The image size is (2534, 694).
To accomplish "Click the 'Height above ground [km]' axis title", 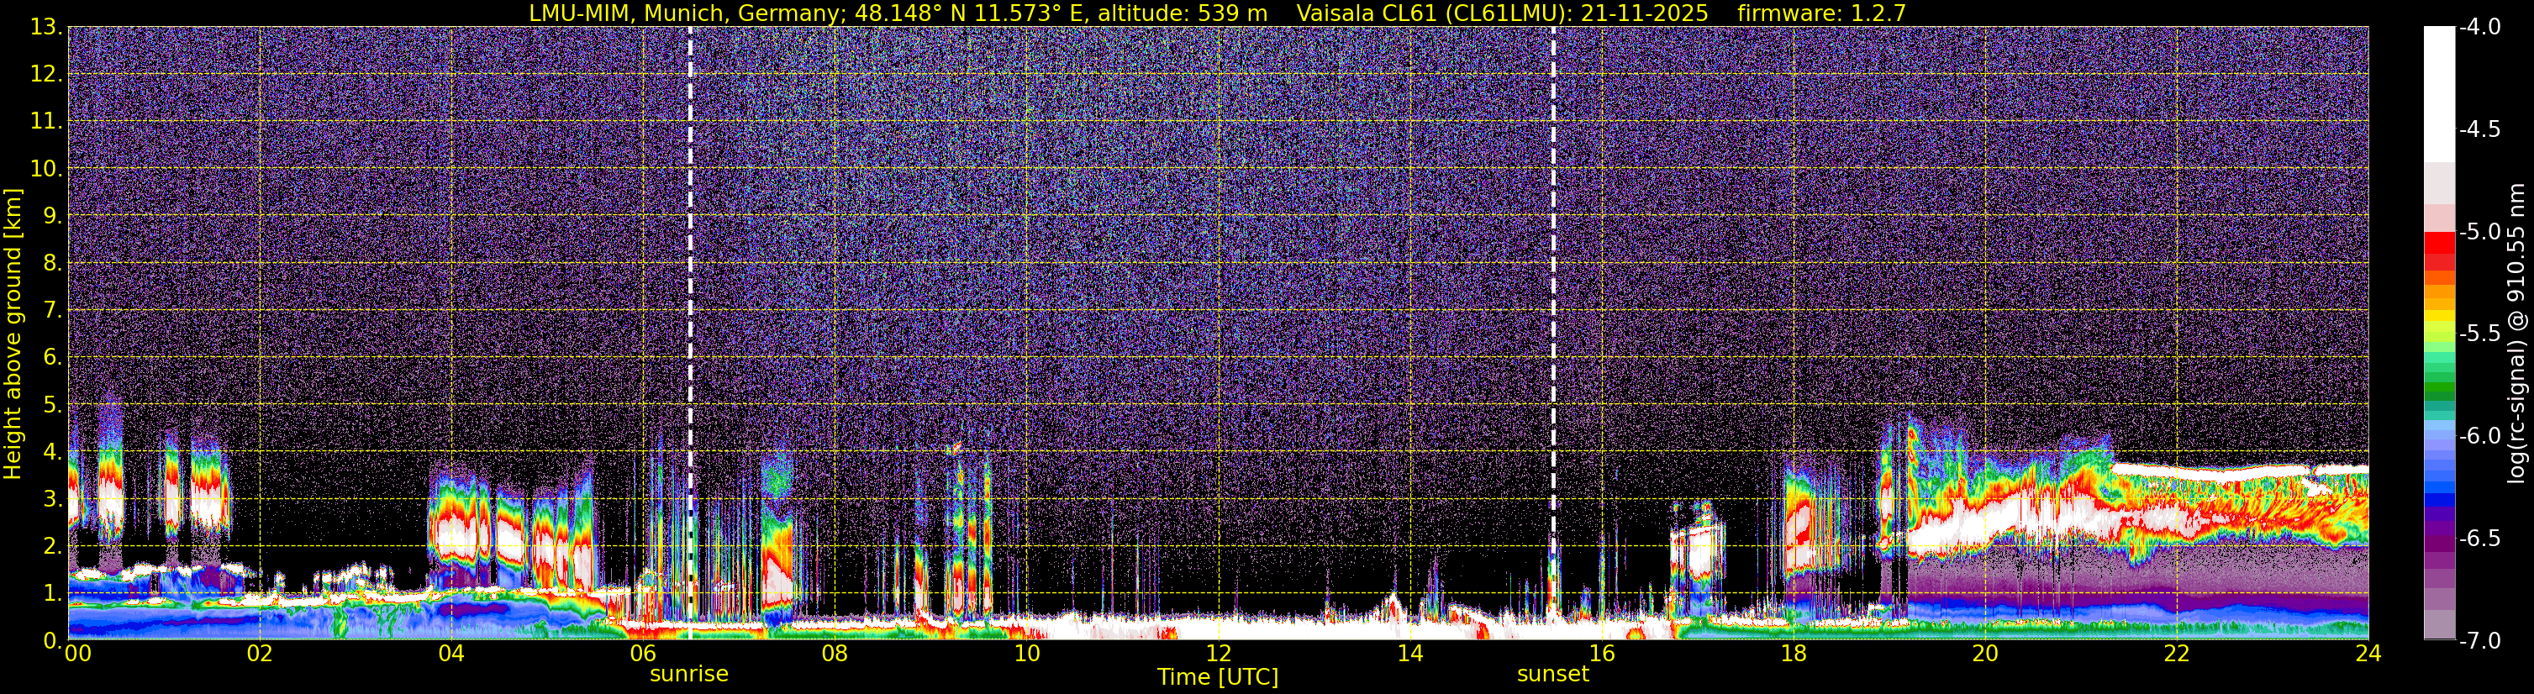I will pyautogui.click(x=13, y=334).
